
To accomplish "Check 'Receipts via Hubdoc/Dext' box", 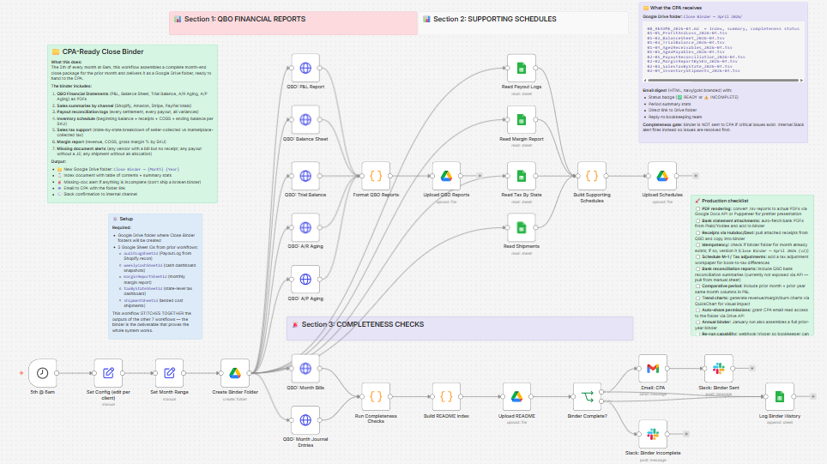I will (x=697, y=232).
